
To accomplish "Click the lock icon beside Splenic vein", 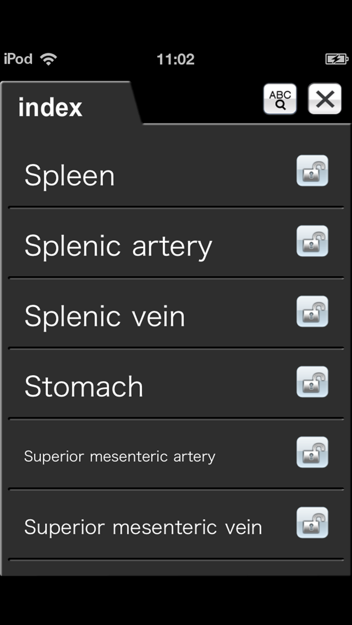I will (x=313, y=311).
